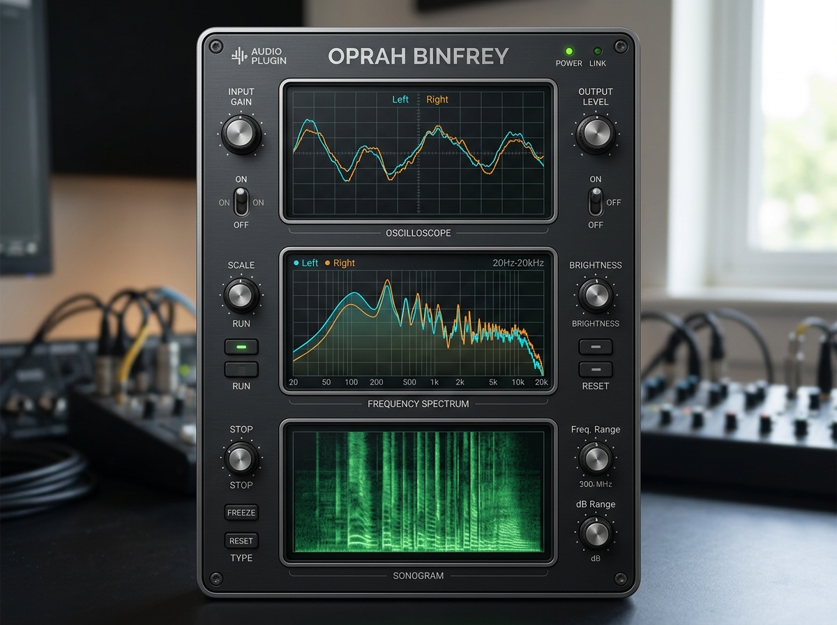Adjust the OUTPUT LEVEL knob

pyautogui.click(x=595, y=134)
